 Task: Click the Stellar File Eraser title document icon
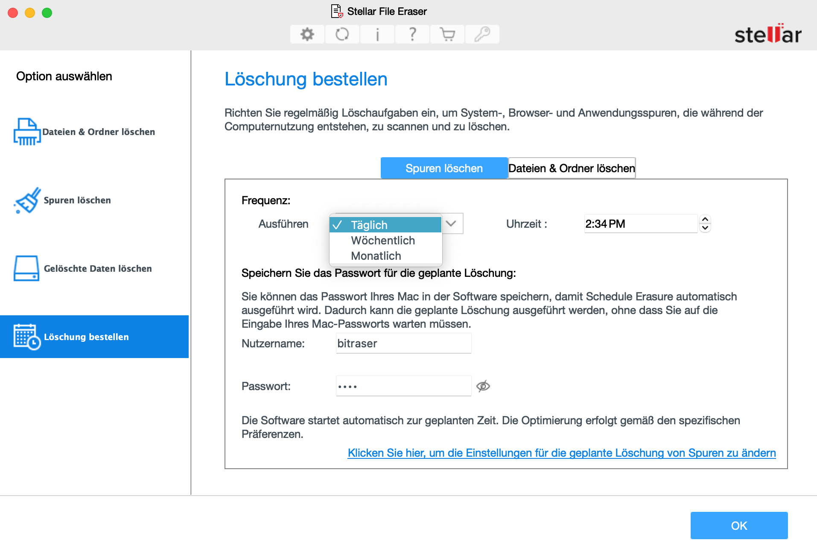(337, 11)
